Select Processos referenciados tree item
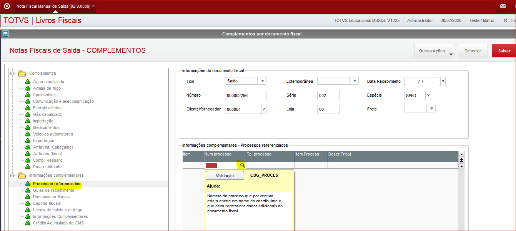Image resolution: width=516 pixels, height=231 pixels. pos(57,184)
